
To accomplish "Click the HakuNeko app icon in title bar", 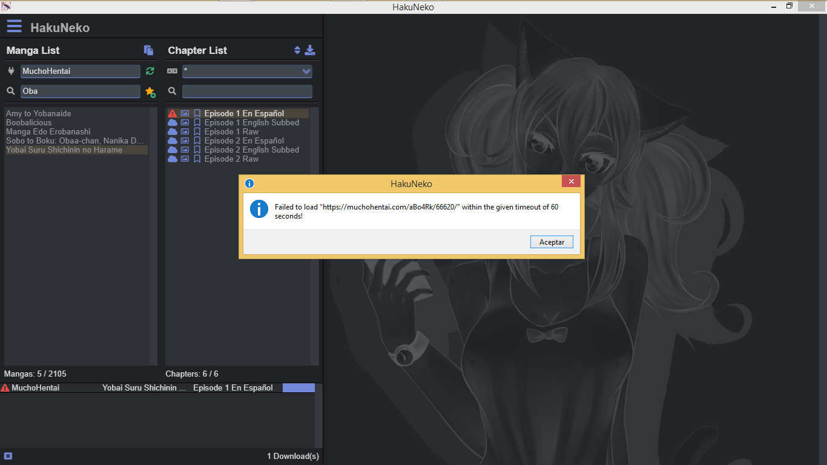I will tap(6, 6).
